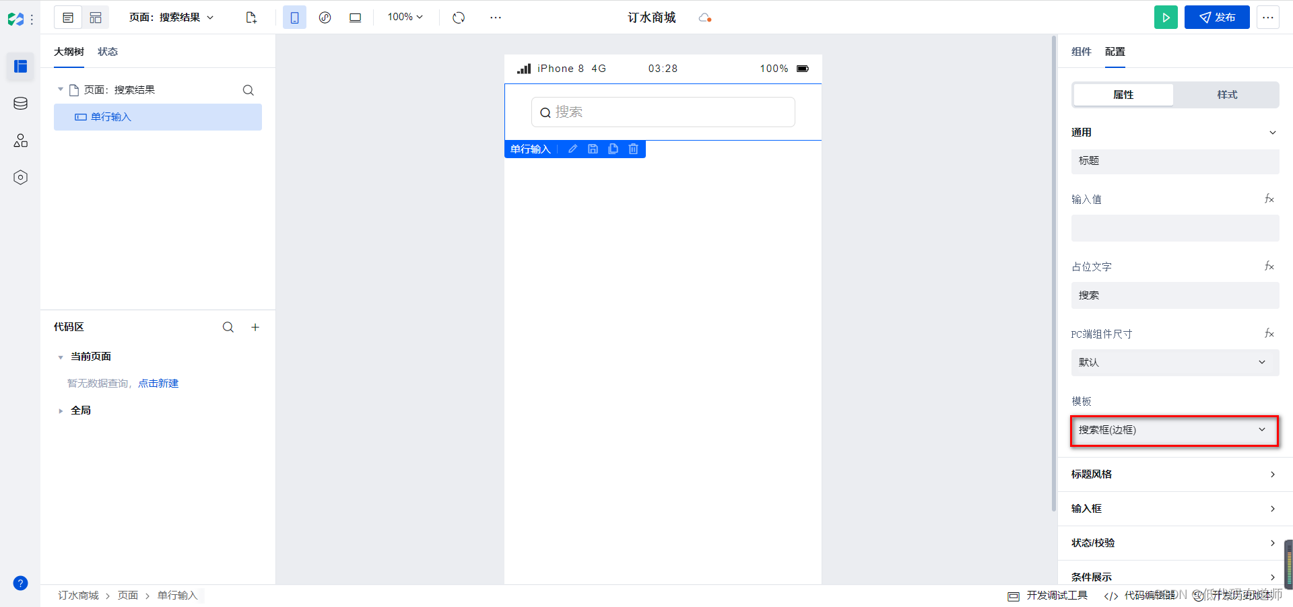Click the 点击新建 link
This screenshot has width=1293, height=607.
158,383
